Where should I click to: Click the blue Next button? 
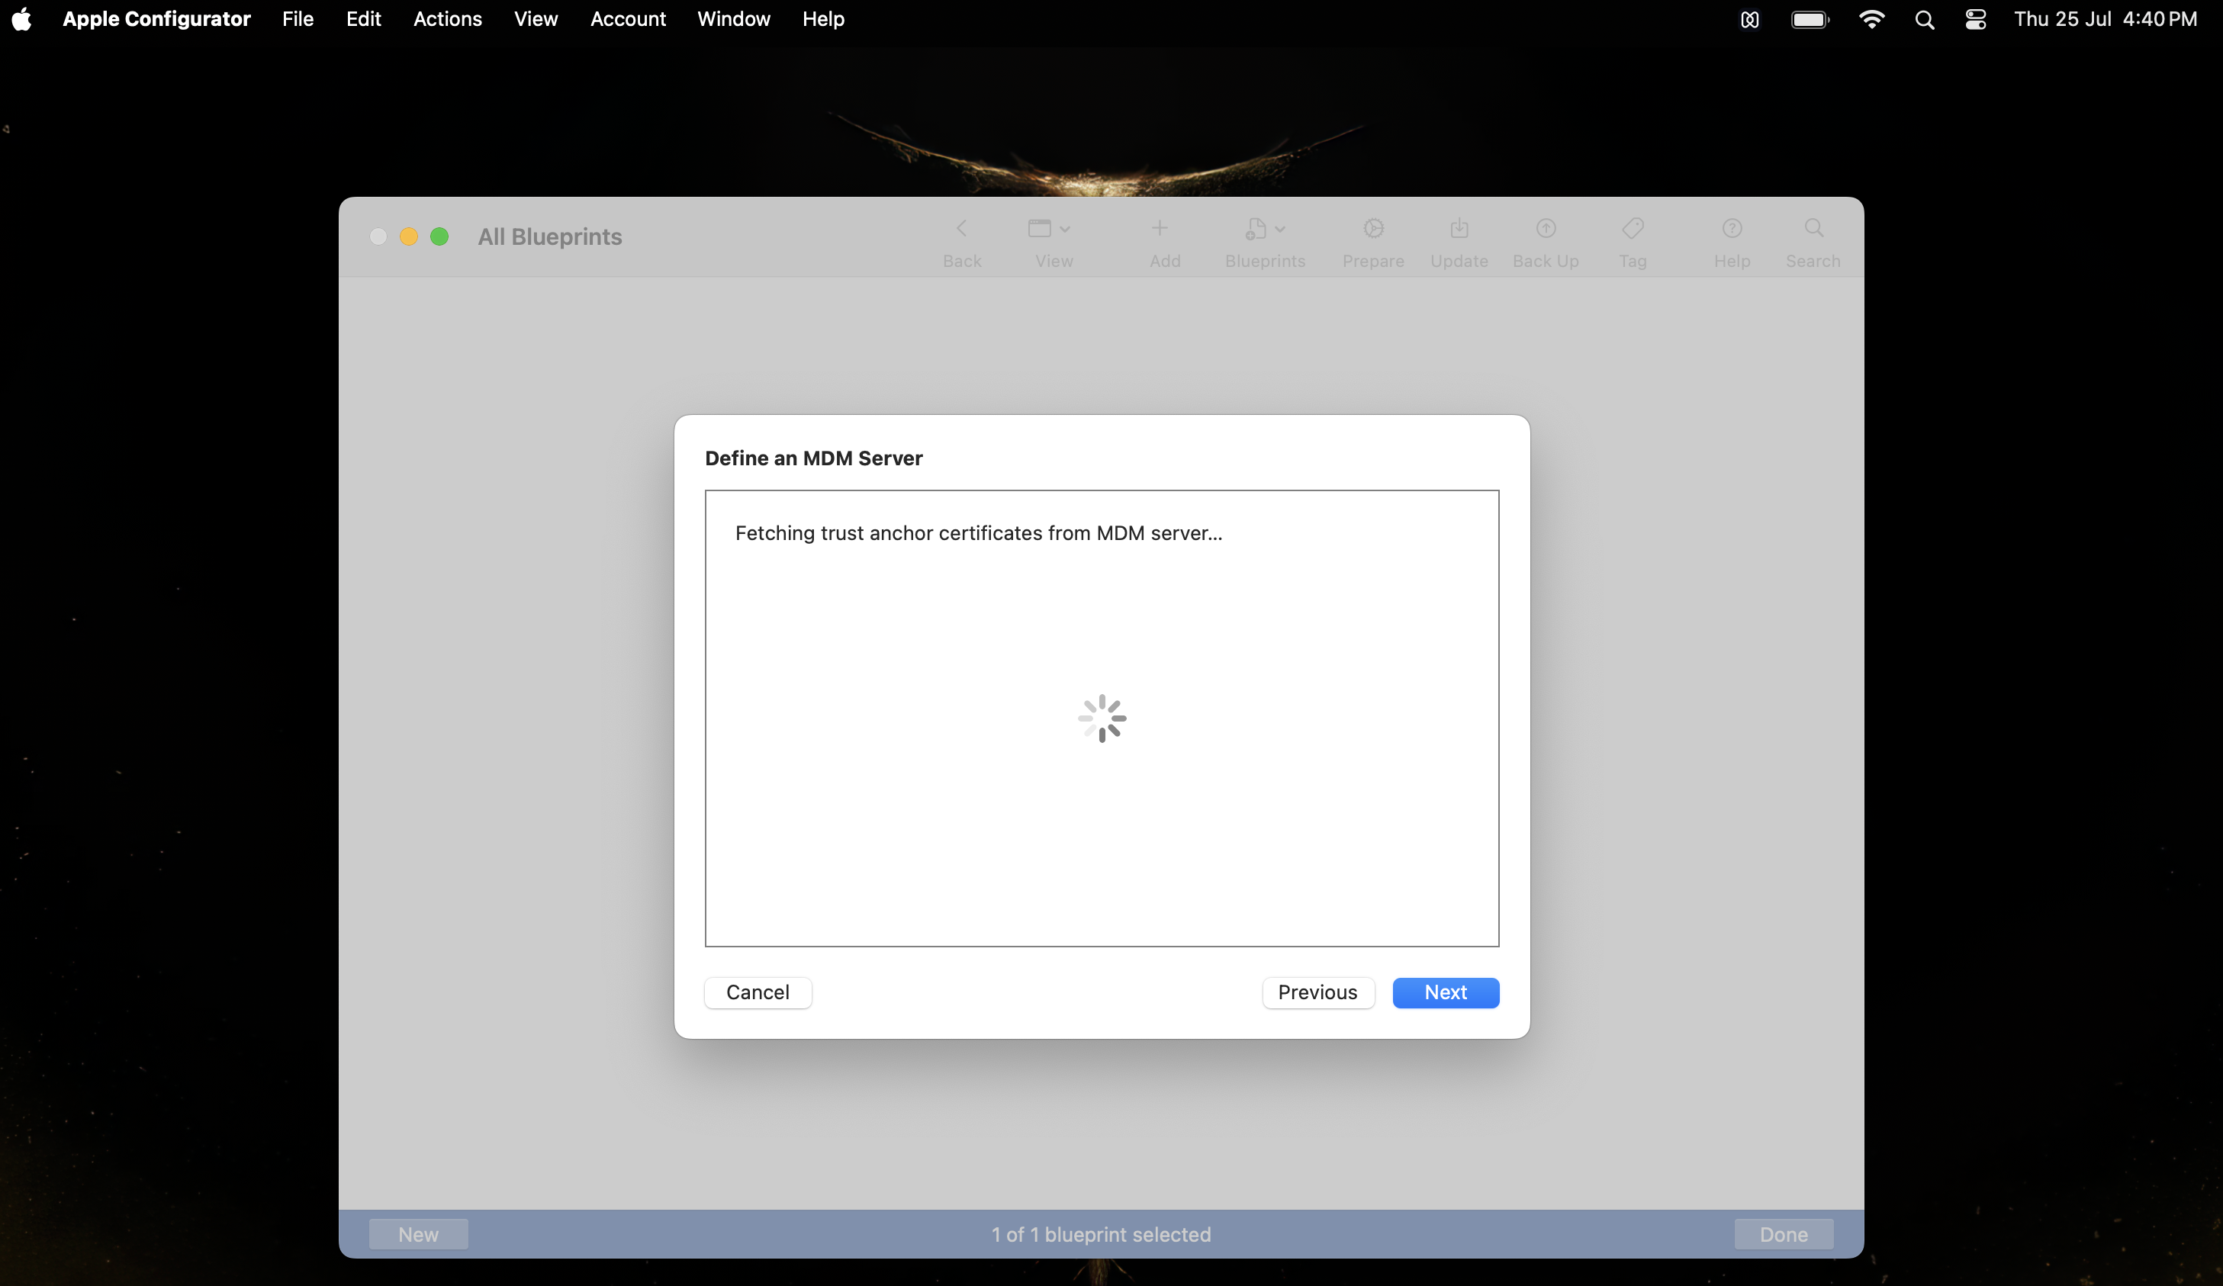click(x=1446, y=992)
